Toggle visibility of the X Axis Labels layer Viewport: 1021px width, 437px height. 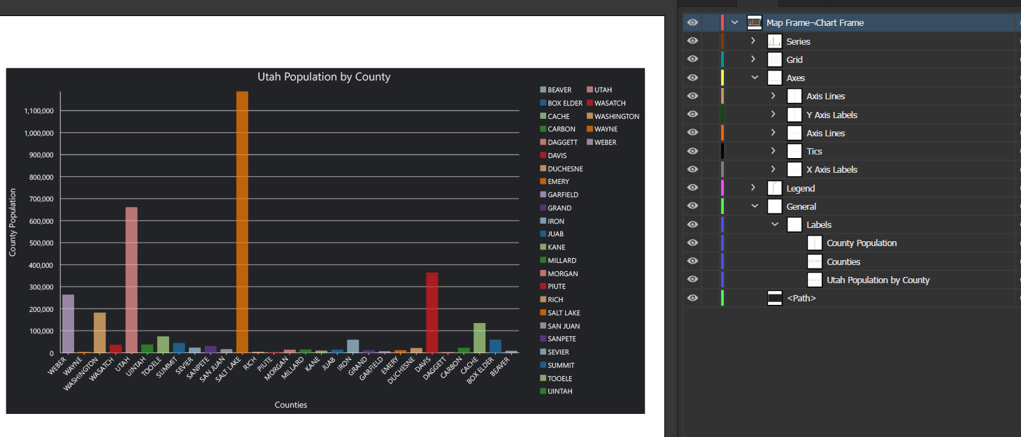tap(692, 169)
